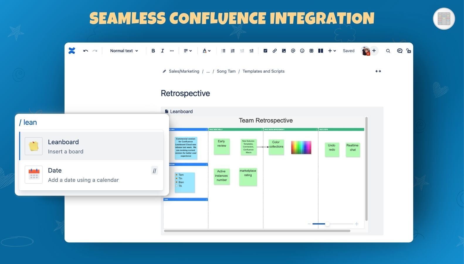464x264 pixels.
Task: Redo the last undone edit
Action: [95, 51]
